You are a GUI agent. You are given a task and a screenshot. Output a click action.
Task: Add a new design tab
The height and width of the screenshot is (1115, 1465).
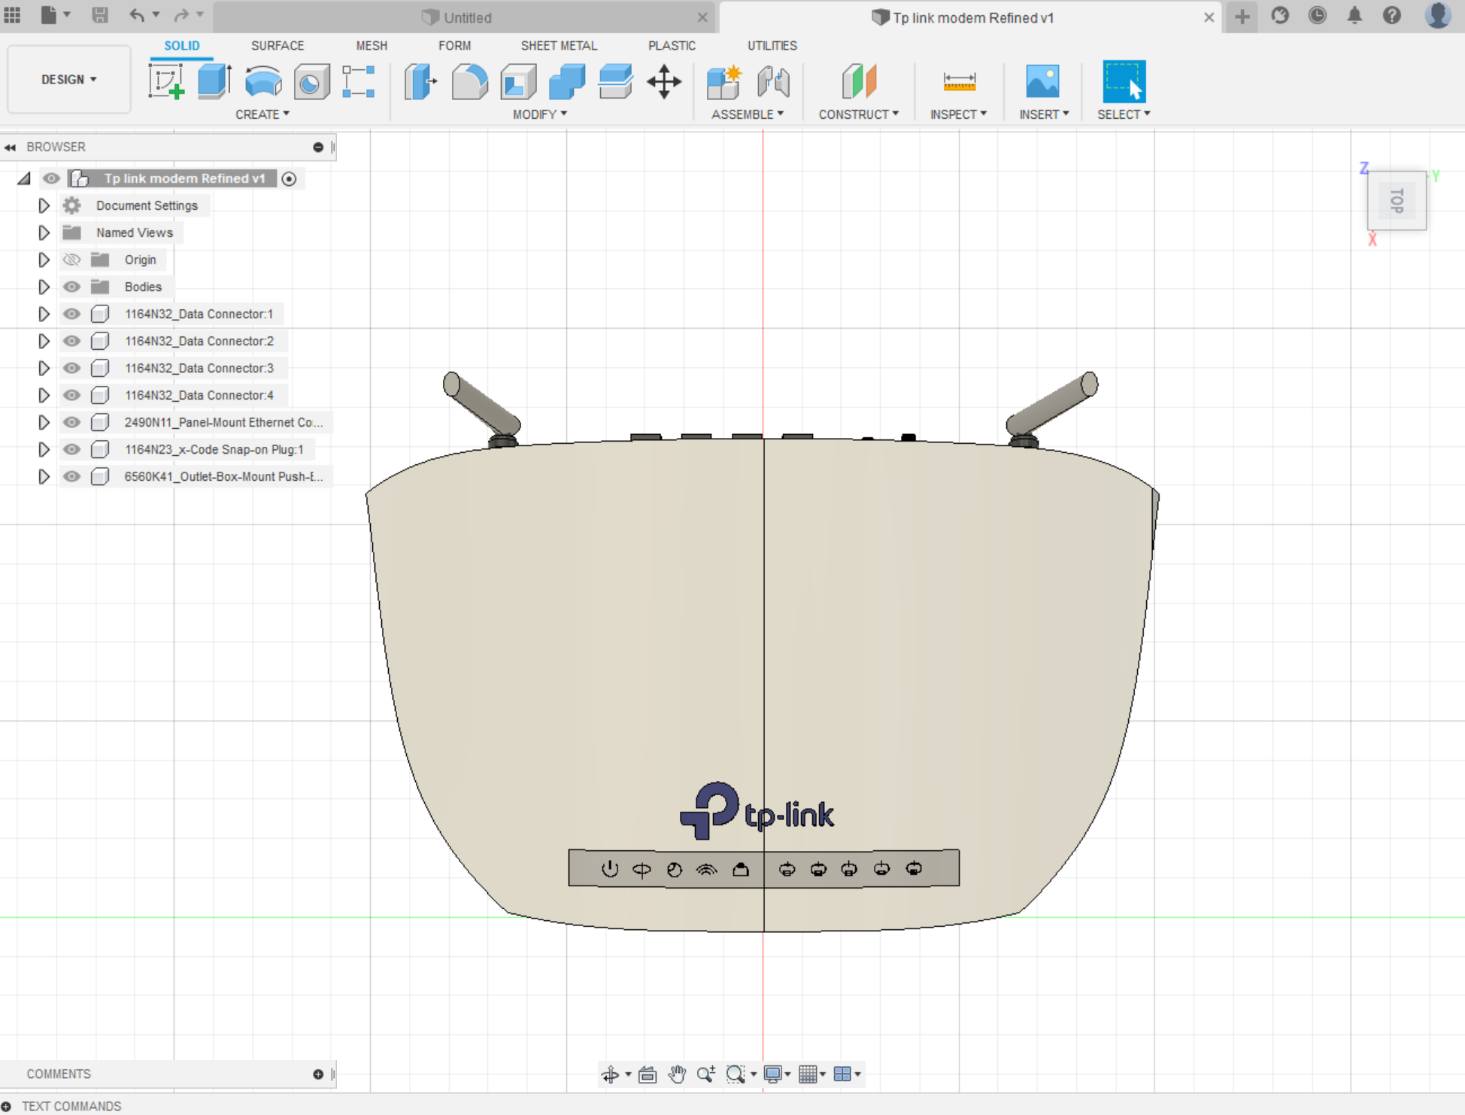(x=1242, y=17)
